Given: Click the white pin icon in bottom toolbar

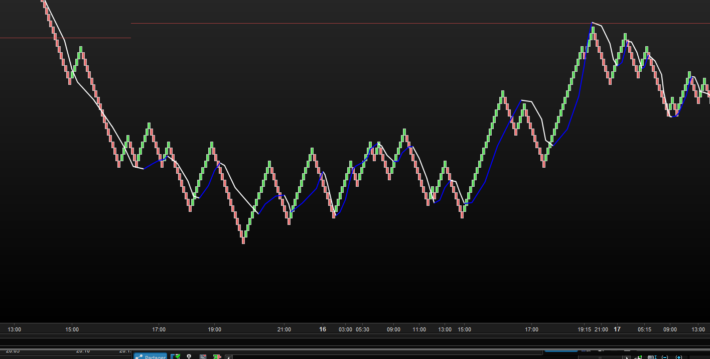Looking at the screenshot, I should coord(189,356).
